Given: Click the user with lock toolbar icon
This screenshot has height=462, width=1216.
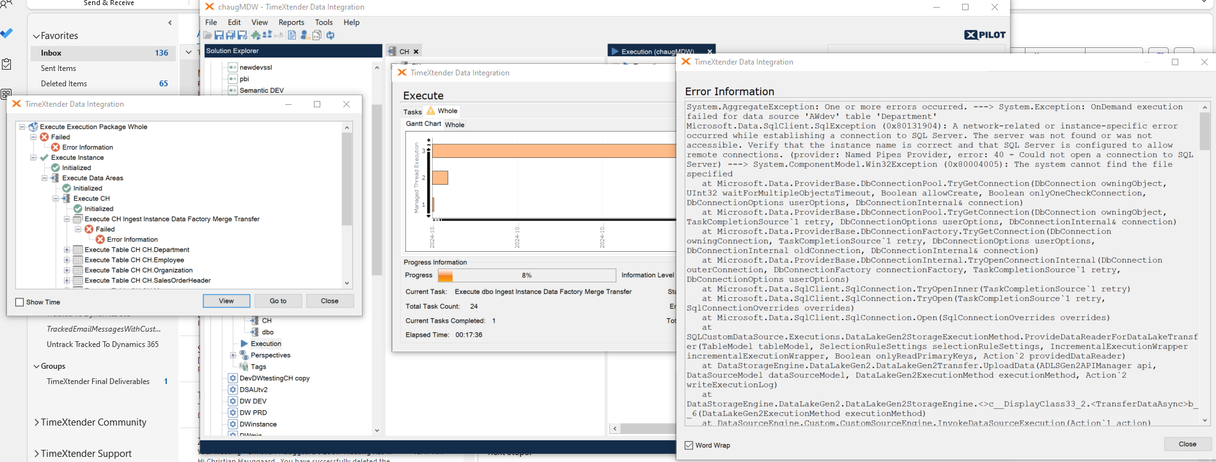Looking at the screenshot, I should (306, 35).
